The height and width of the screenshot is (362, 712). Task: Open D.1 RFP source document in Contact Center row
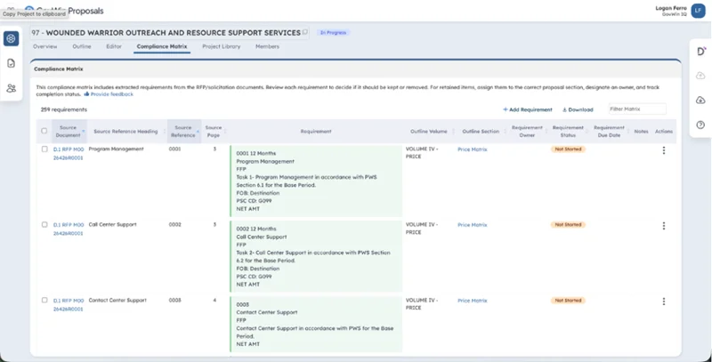69,304
